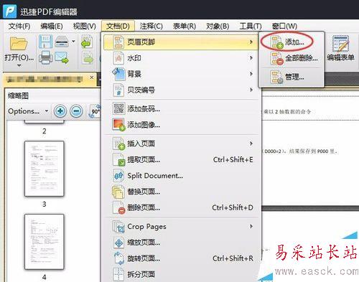Expand the 打开(O) dropdown arrow
Viewport: 359px width, 282px height.
(19, 65)
